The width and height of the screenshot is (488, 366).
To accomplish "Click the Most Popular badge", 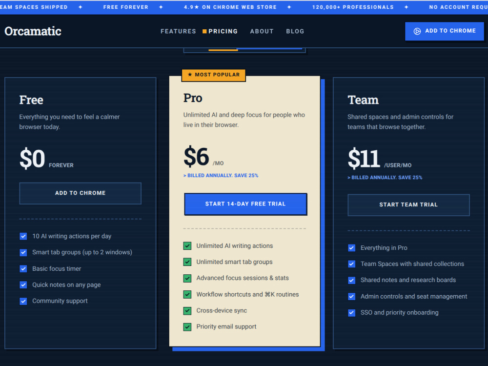I will click(x=214, y=75).
